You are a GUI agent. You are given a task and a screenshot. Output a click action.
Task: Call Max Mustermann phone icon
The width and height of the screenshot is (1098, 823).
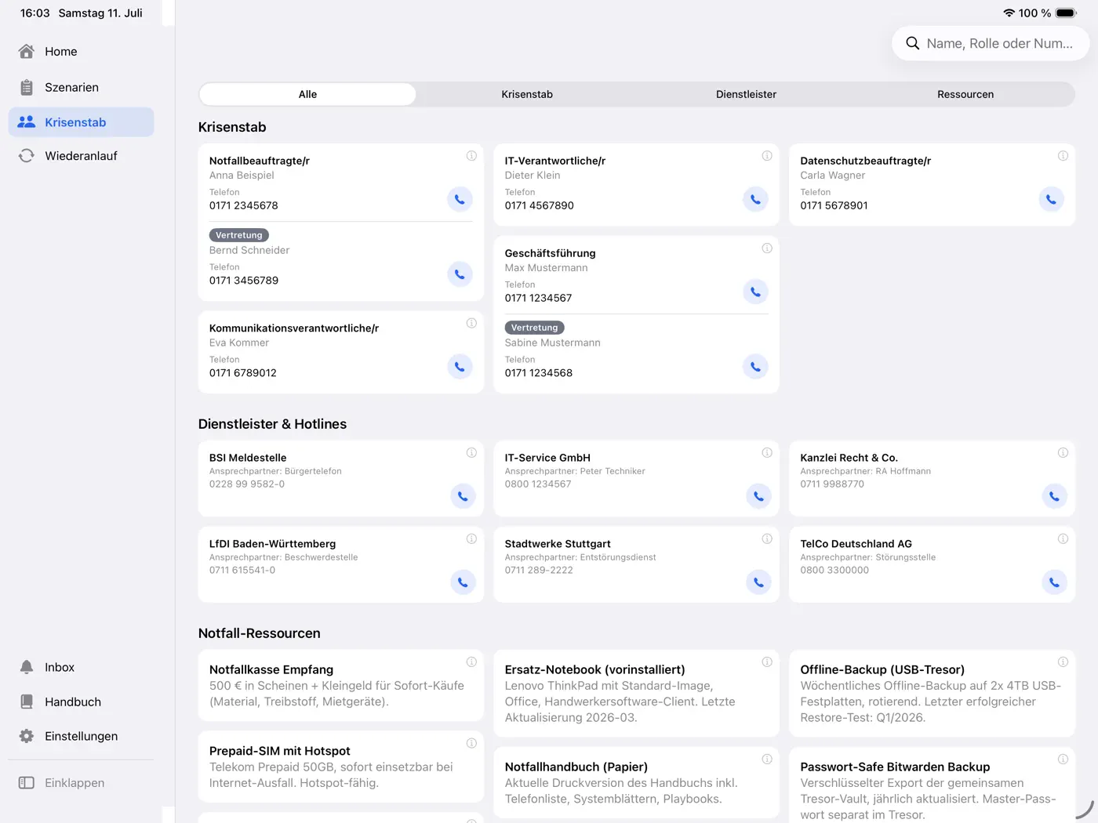[x=755, y=292]
